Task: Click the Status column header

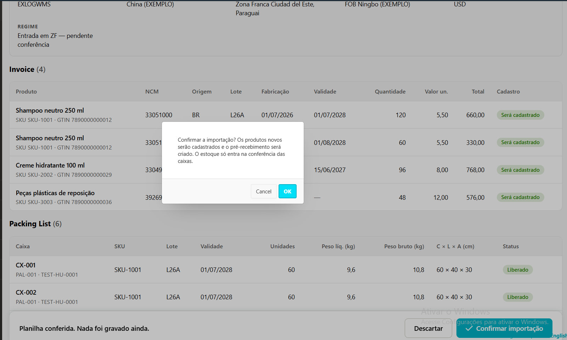Action: coord(511,246)
